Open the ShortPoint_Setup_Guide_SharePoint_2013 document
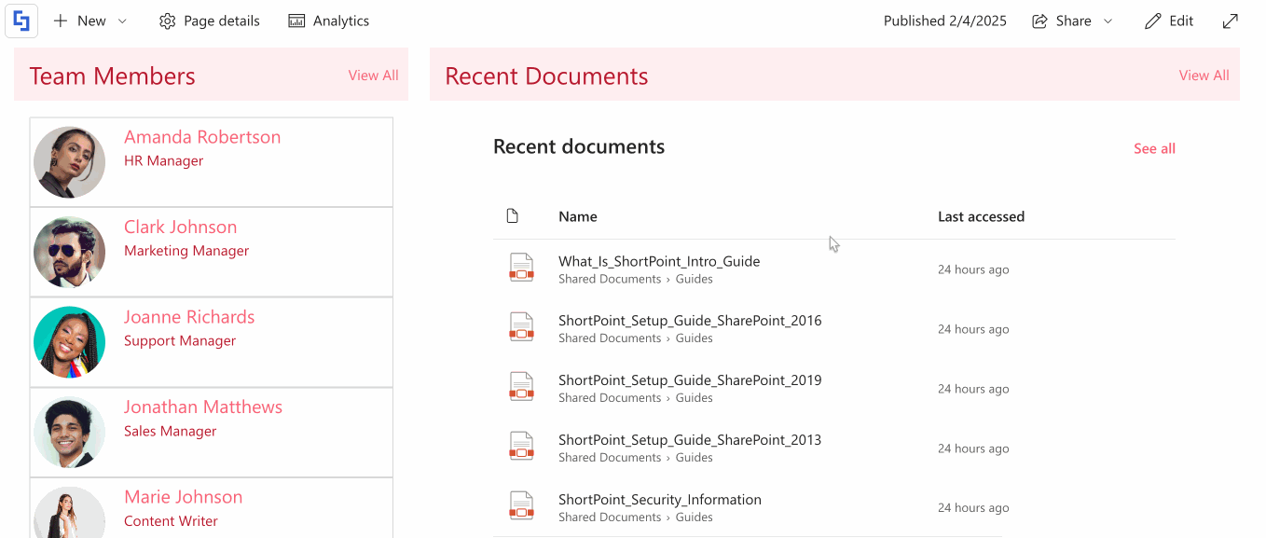 690,440
